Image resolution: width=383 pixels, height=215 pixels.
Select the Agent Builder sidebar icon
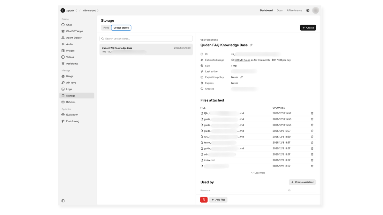(x=63, y=38)
